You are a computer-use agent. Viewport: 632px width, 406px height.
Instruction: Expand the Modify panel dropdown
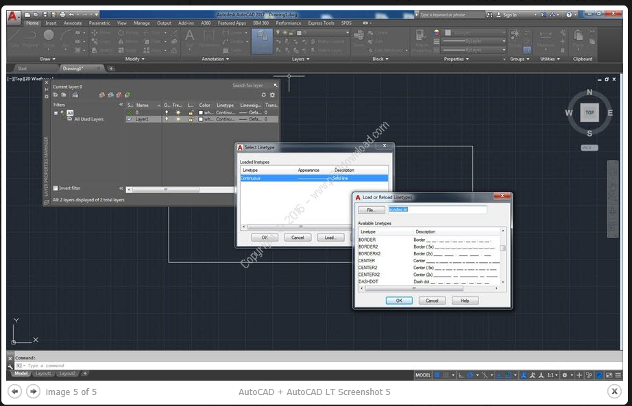pyautogui.click(x=134, y=59)
